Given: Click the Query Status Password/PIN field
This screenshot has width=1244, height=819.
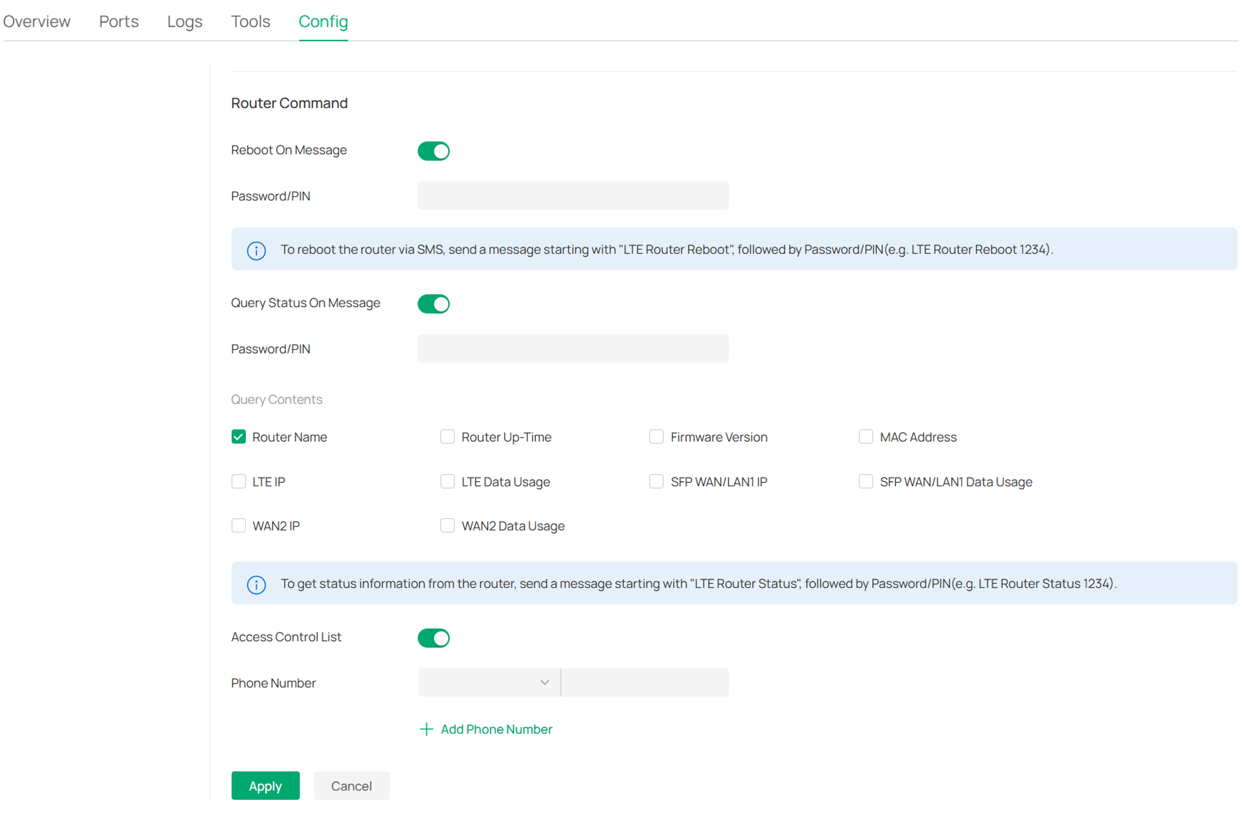Looking at the screenshot, I should [x=573, y=349].
